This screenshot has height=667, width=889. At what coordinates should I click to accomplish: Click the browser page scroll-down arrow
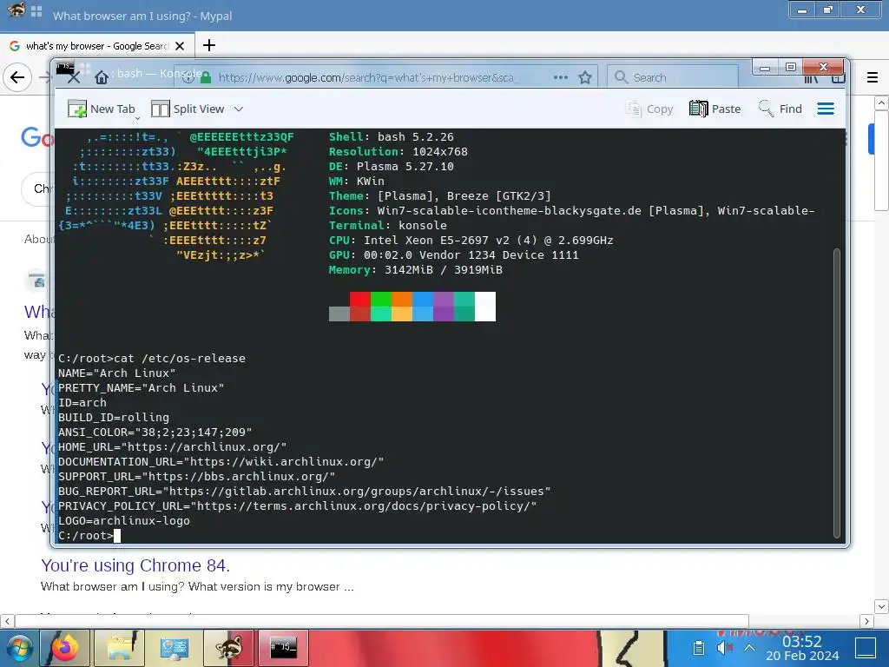tap(881, 606)
